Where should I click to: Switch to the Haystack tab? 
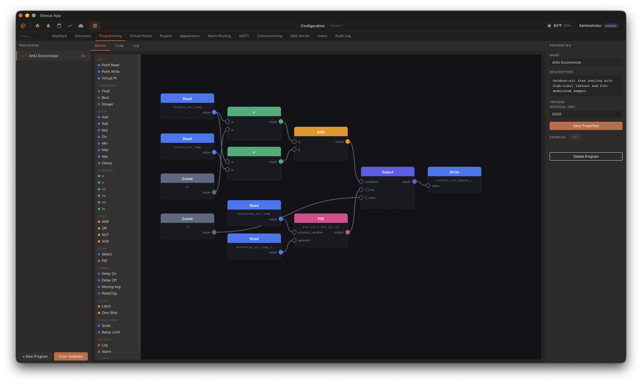pyautogui.click(x=59, y=36)
